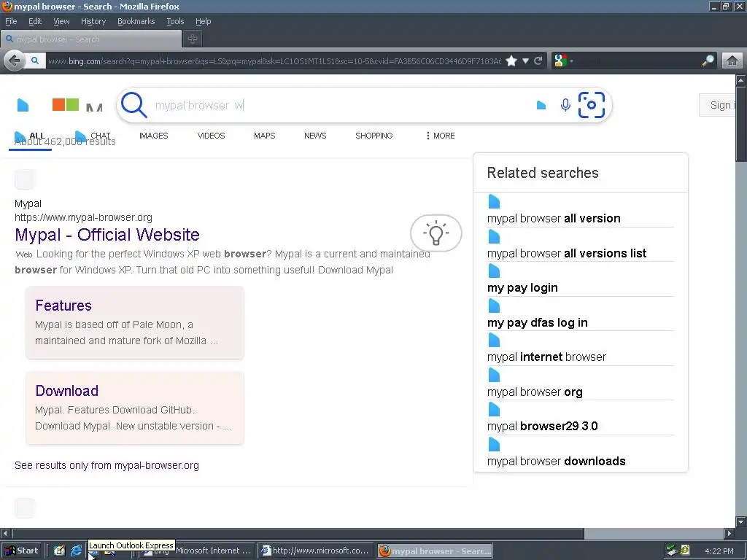The image size is (747, 560).
Task: Click the lightbulb insights button
Action: coord(436,233)
